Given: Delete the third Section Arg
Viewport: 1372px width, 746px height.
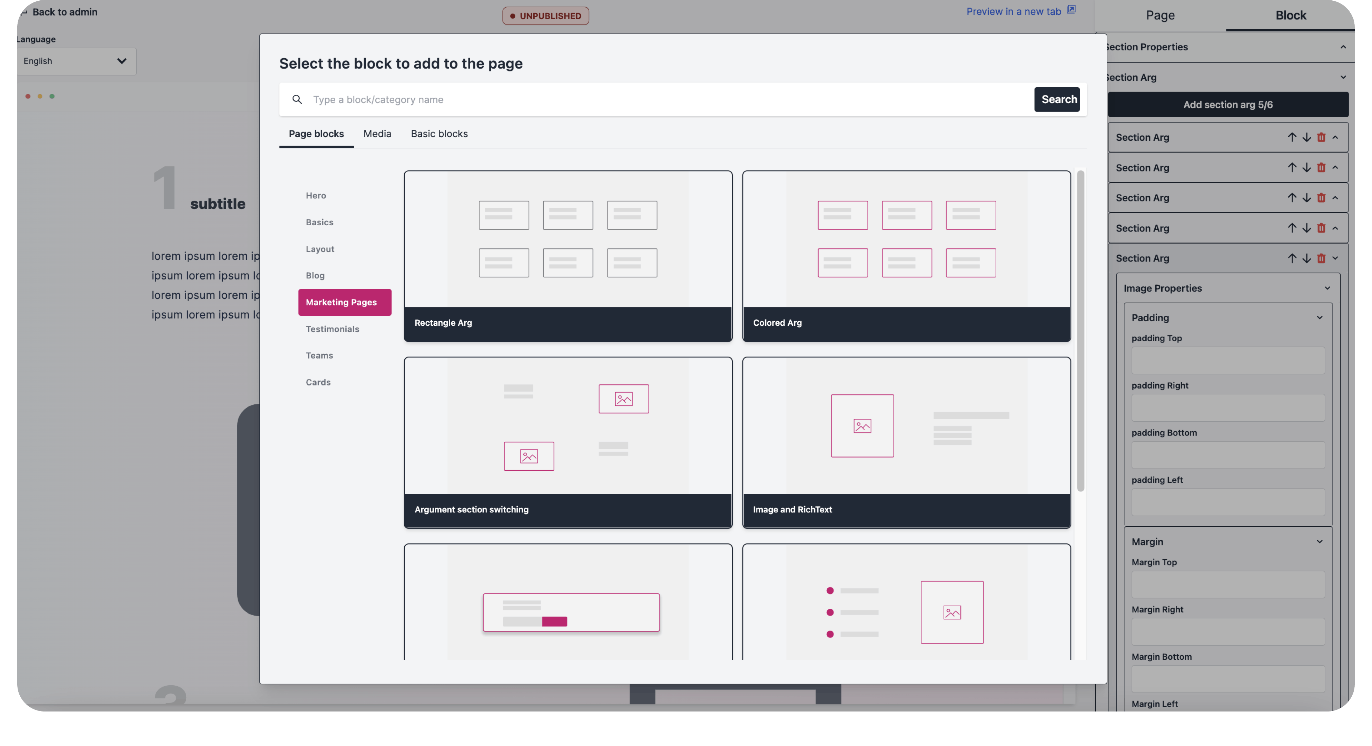Looking at the screenshot, I should click(x=1321, y=198).
